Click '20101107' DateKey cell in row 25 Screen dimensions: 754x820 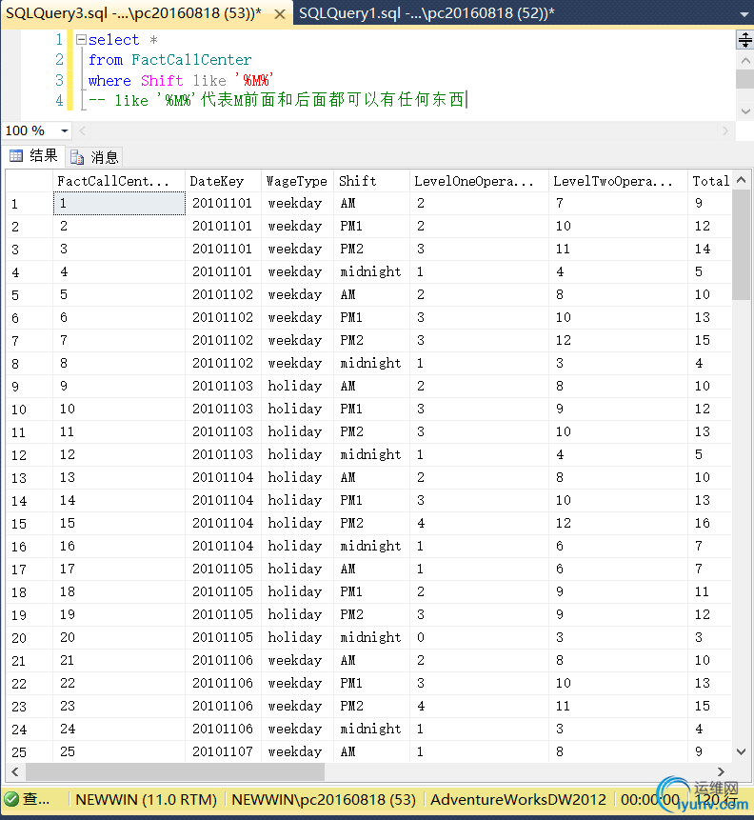[x=224, y=751]
